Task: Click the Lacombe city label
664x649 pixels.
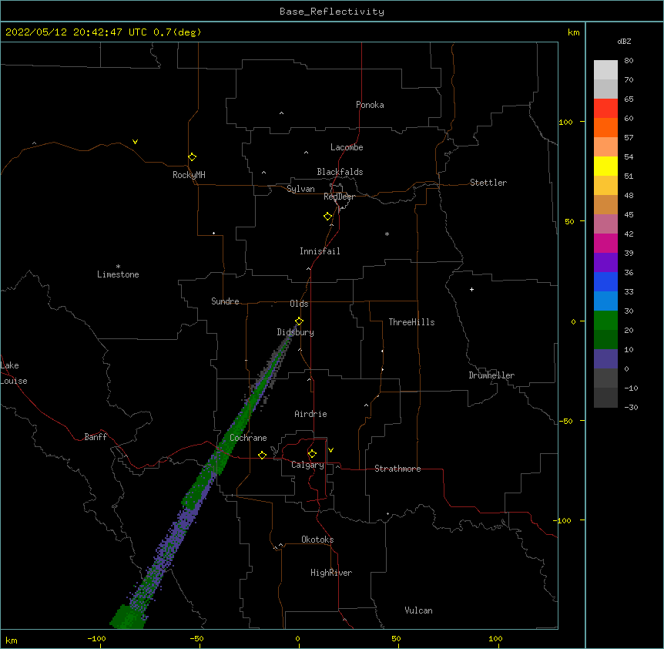Action: point(347,147)
